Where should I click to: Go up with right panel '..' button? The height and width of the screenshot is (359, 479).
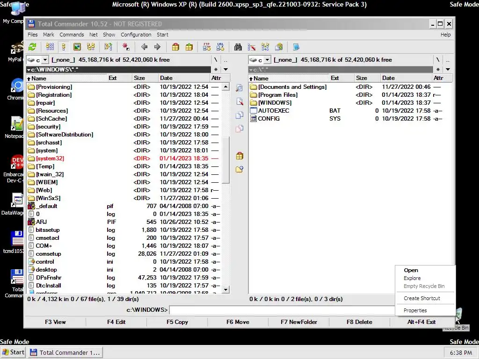pyautogui.click(x=448, y=60)
